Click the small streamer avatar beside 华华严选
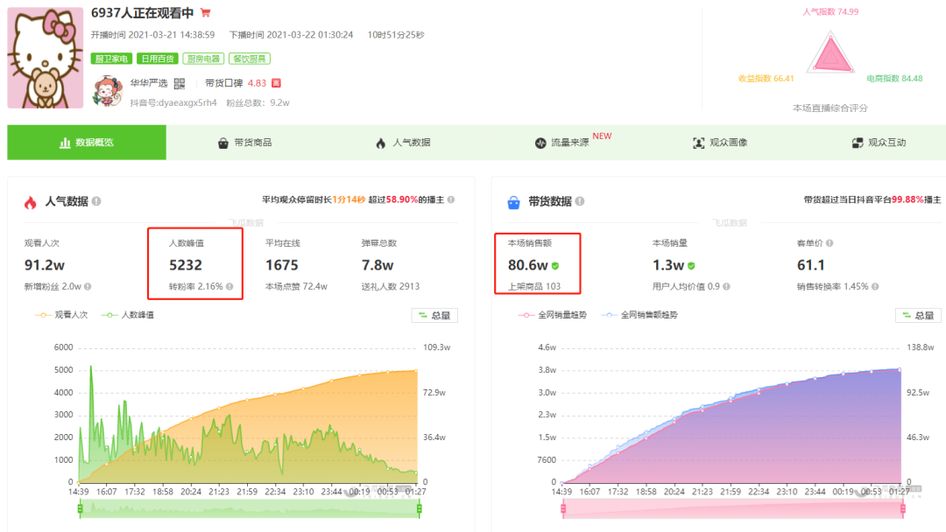The image size is (946, 532). point(108,91)
